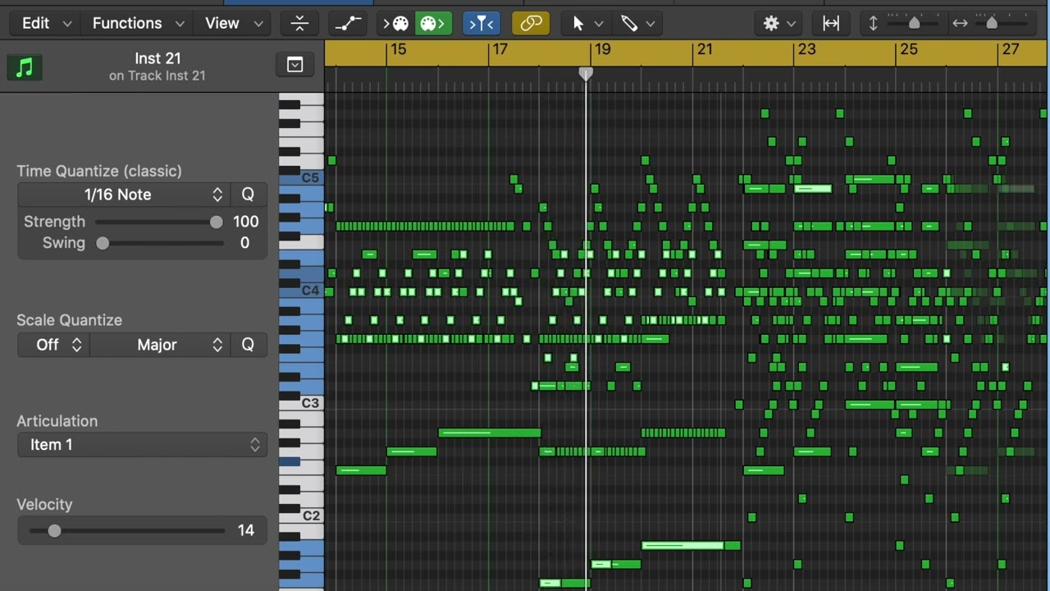Click the C2 piano key

[x=301, y=515]
